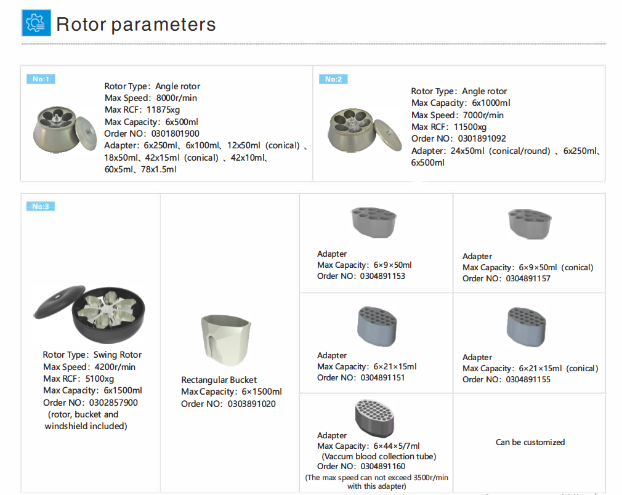The image size is (622, 495).
Task: Select the 6×21×15ml adapter image
Action: tap(376, 326)
